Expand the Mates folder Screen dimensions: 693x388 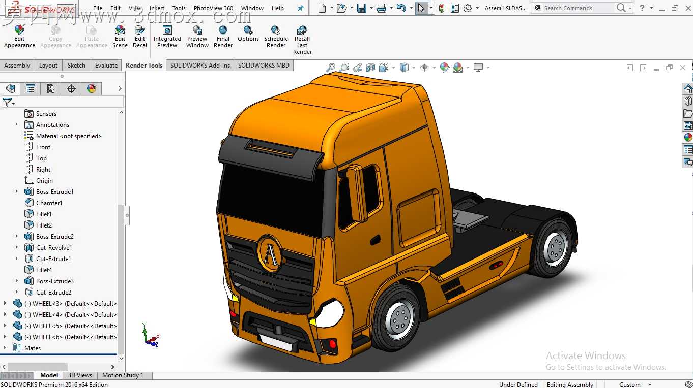[x=6, y=348]
